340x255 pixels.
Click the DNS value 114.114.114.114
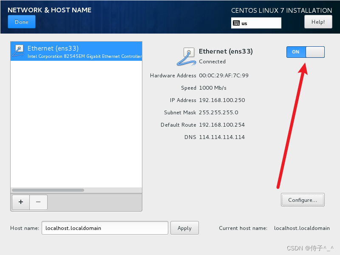pos(222,137)
